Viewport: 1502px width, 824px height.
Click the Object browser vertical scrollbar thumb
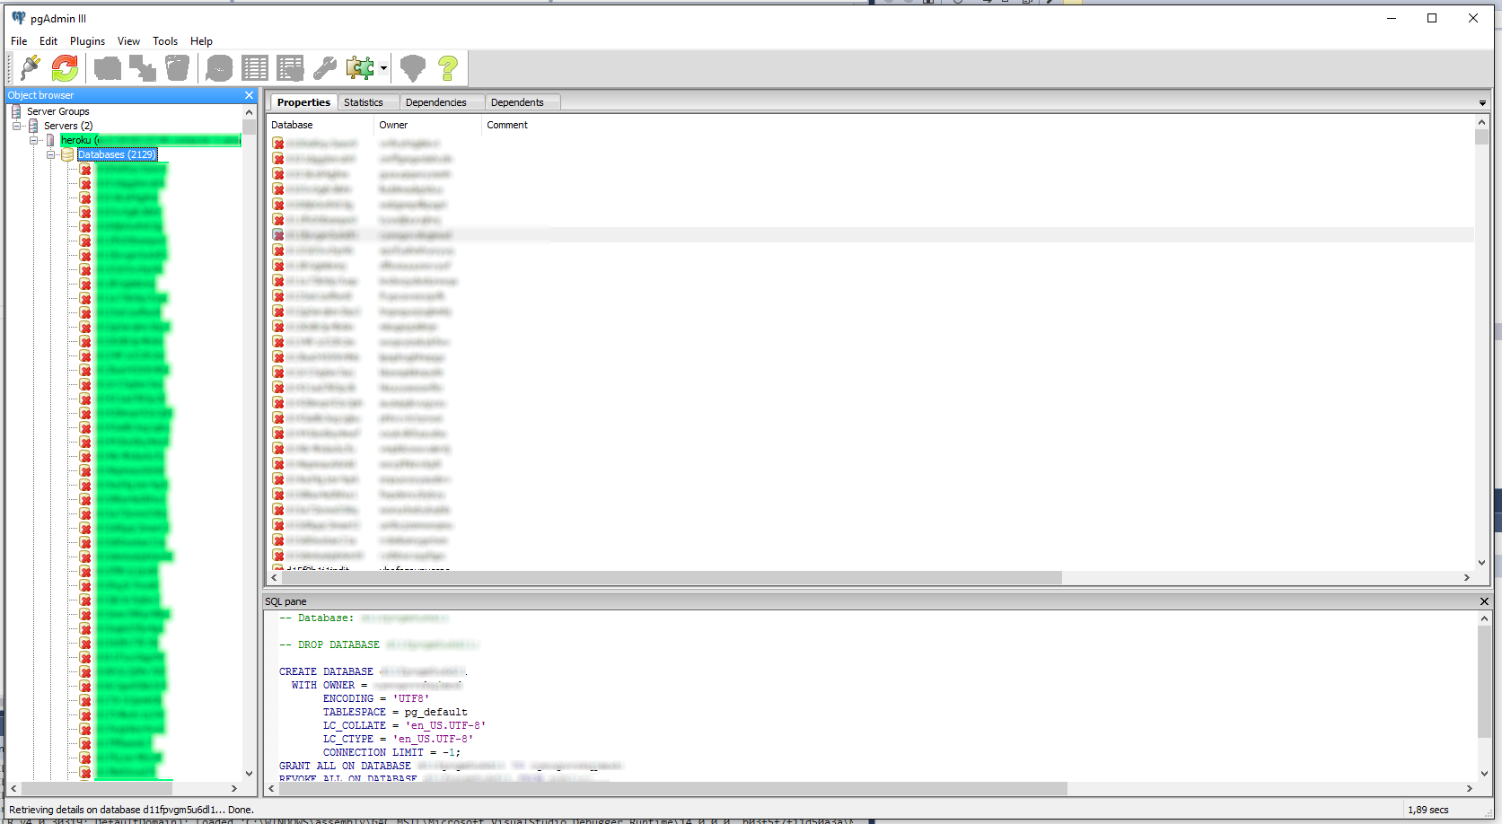point(250,127)
